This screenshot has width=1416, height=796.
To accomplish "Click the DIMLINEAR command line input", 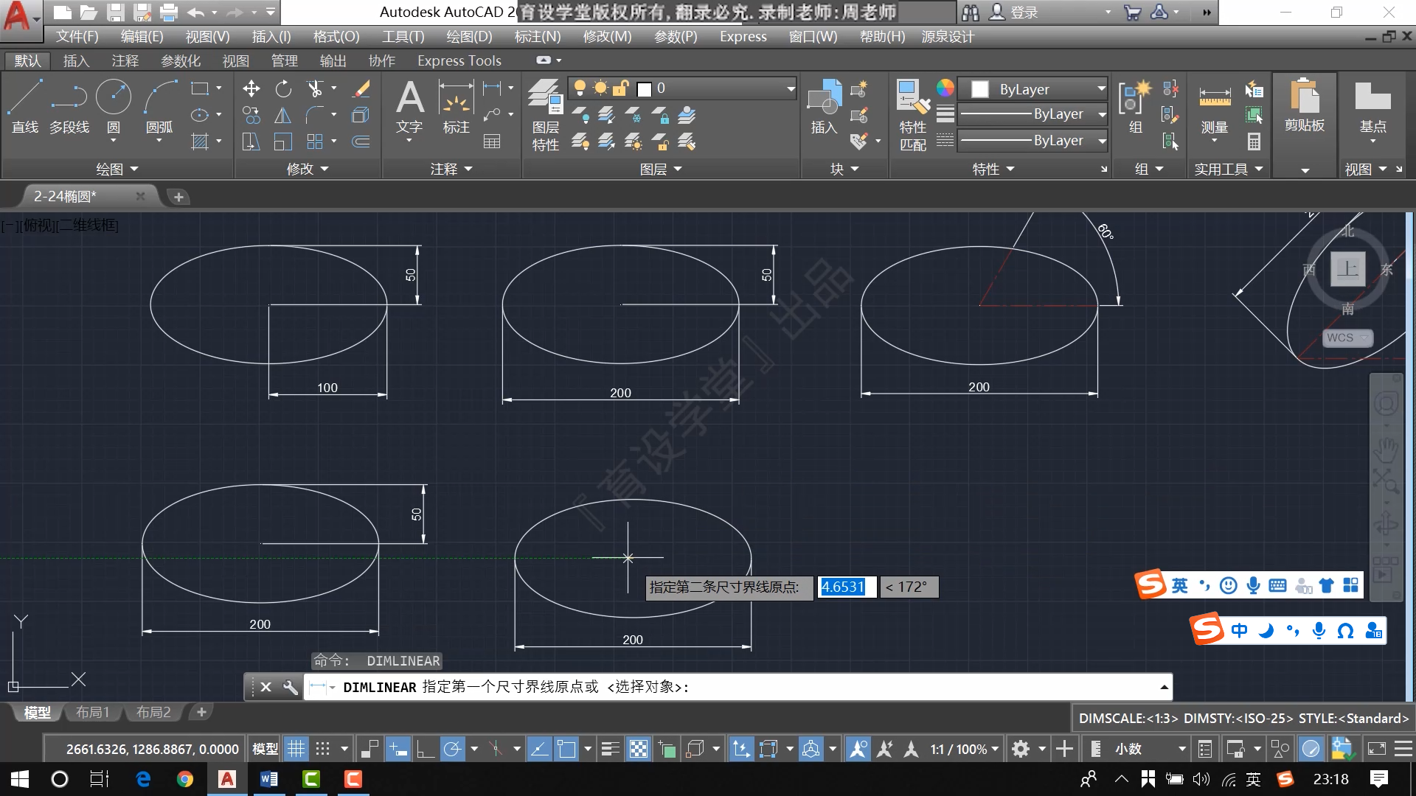I will coord(737,687).
